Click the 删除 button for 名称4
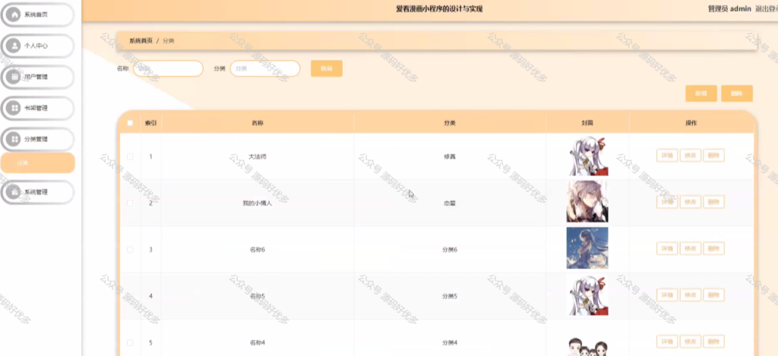This screenshot has height=356, width=778. pyautogui.click(x=713, y=342)
